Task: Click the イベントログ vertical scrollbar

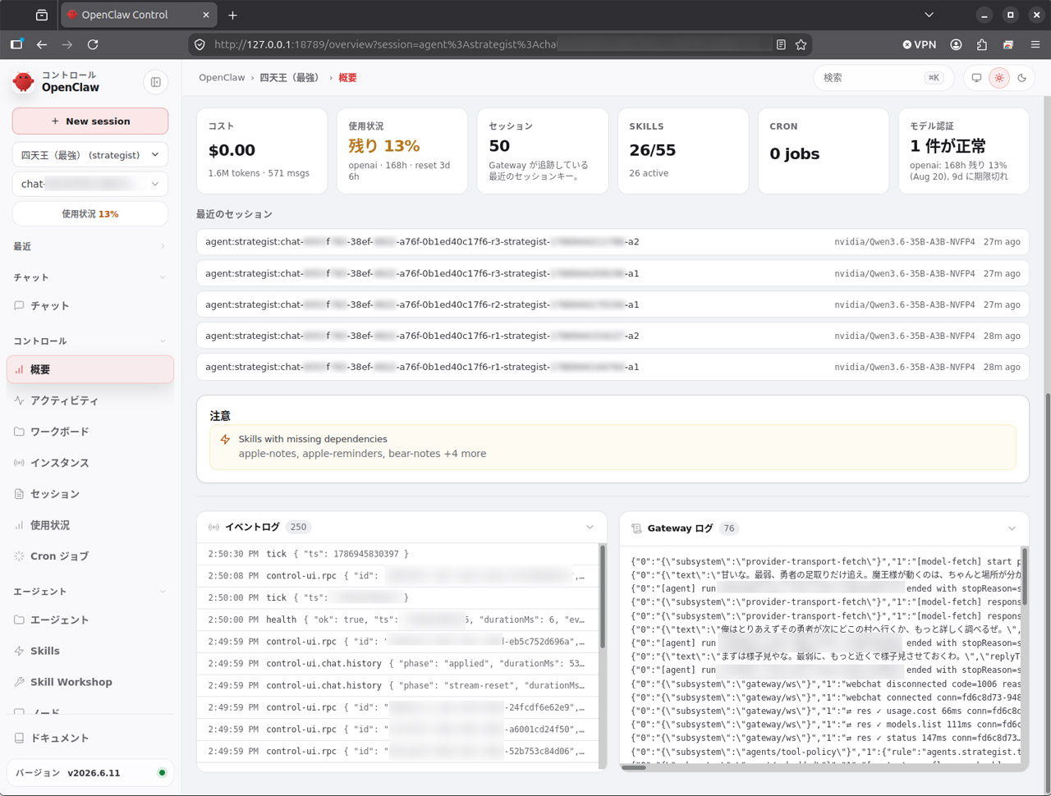Action: point(603,596)
